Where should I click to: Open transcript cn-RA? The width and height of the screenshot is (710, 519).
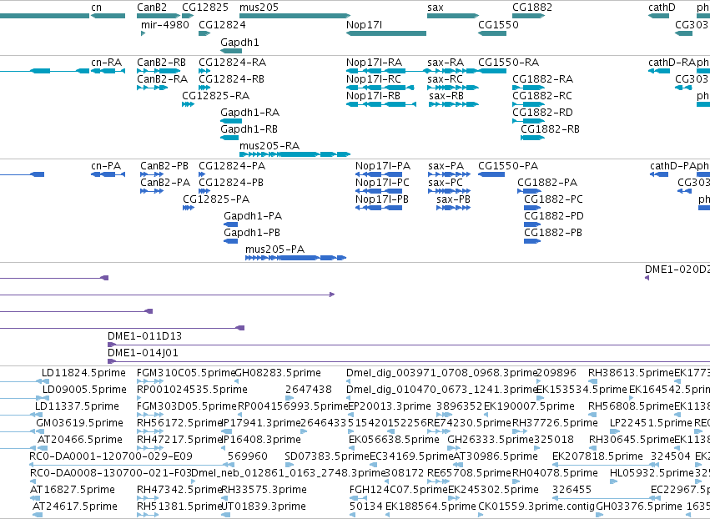coord(107,63)
